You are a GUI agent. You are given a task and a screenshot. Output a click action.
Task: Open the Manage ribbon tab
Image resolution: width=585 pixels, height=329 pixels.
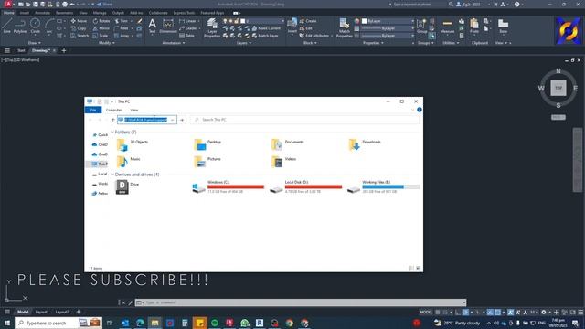pos(100,13)
